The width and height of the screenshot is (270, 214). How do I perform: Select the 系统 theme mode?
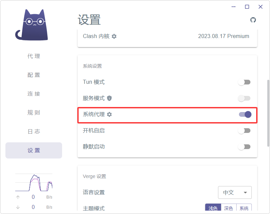pyautogui.click(x=244, y=208)
